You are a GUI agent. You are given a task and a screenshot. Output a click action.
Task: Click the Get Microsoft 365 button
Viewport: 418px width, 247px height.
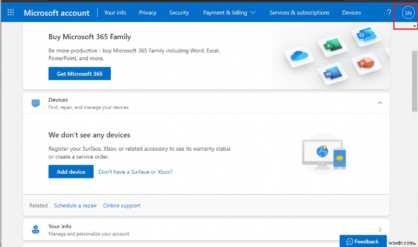click(79, 74)
